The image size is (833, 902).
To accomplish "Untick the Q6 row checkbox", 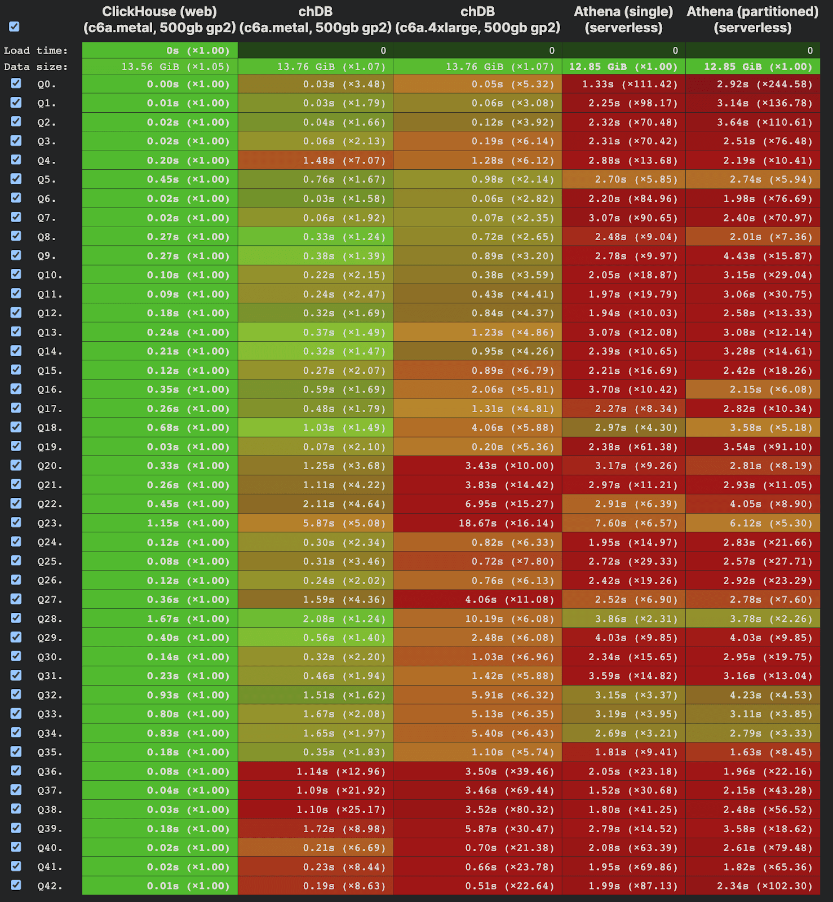I will tap(16, 198).
